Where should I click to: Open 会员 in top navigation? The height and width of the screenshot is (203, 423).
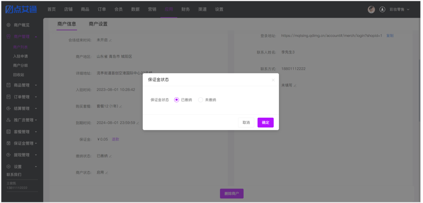(x=118, y=9)
